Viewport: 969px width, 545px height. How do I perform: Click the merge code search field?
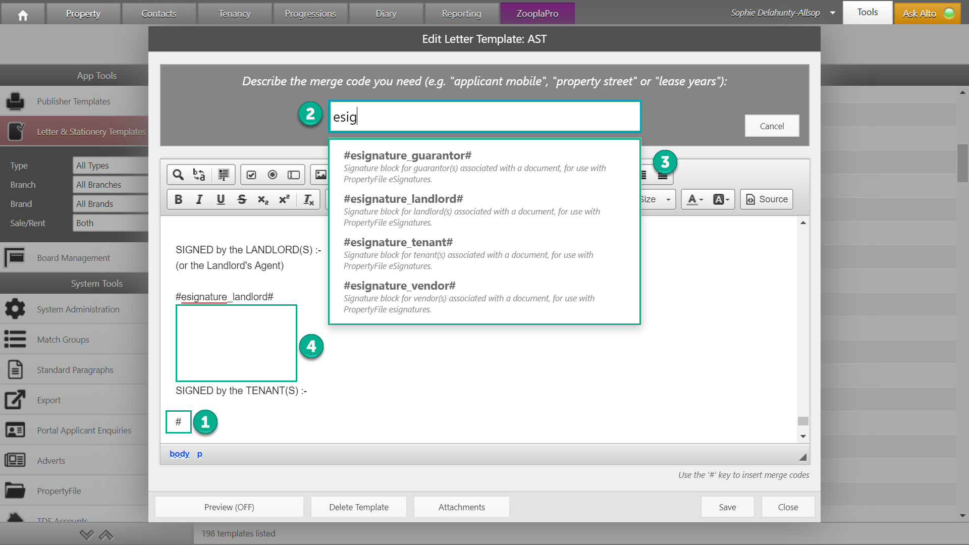[x=484, y=117]
